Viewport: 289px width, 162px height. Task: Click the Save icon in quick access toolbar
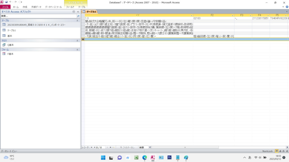6,2
